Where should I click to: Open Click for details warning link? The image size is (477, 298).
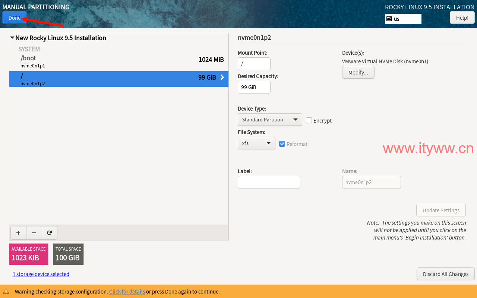127,292
